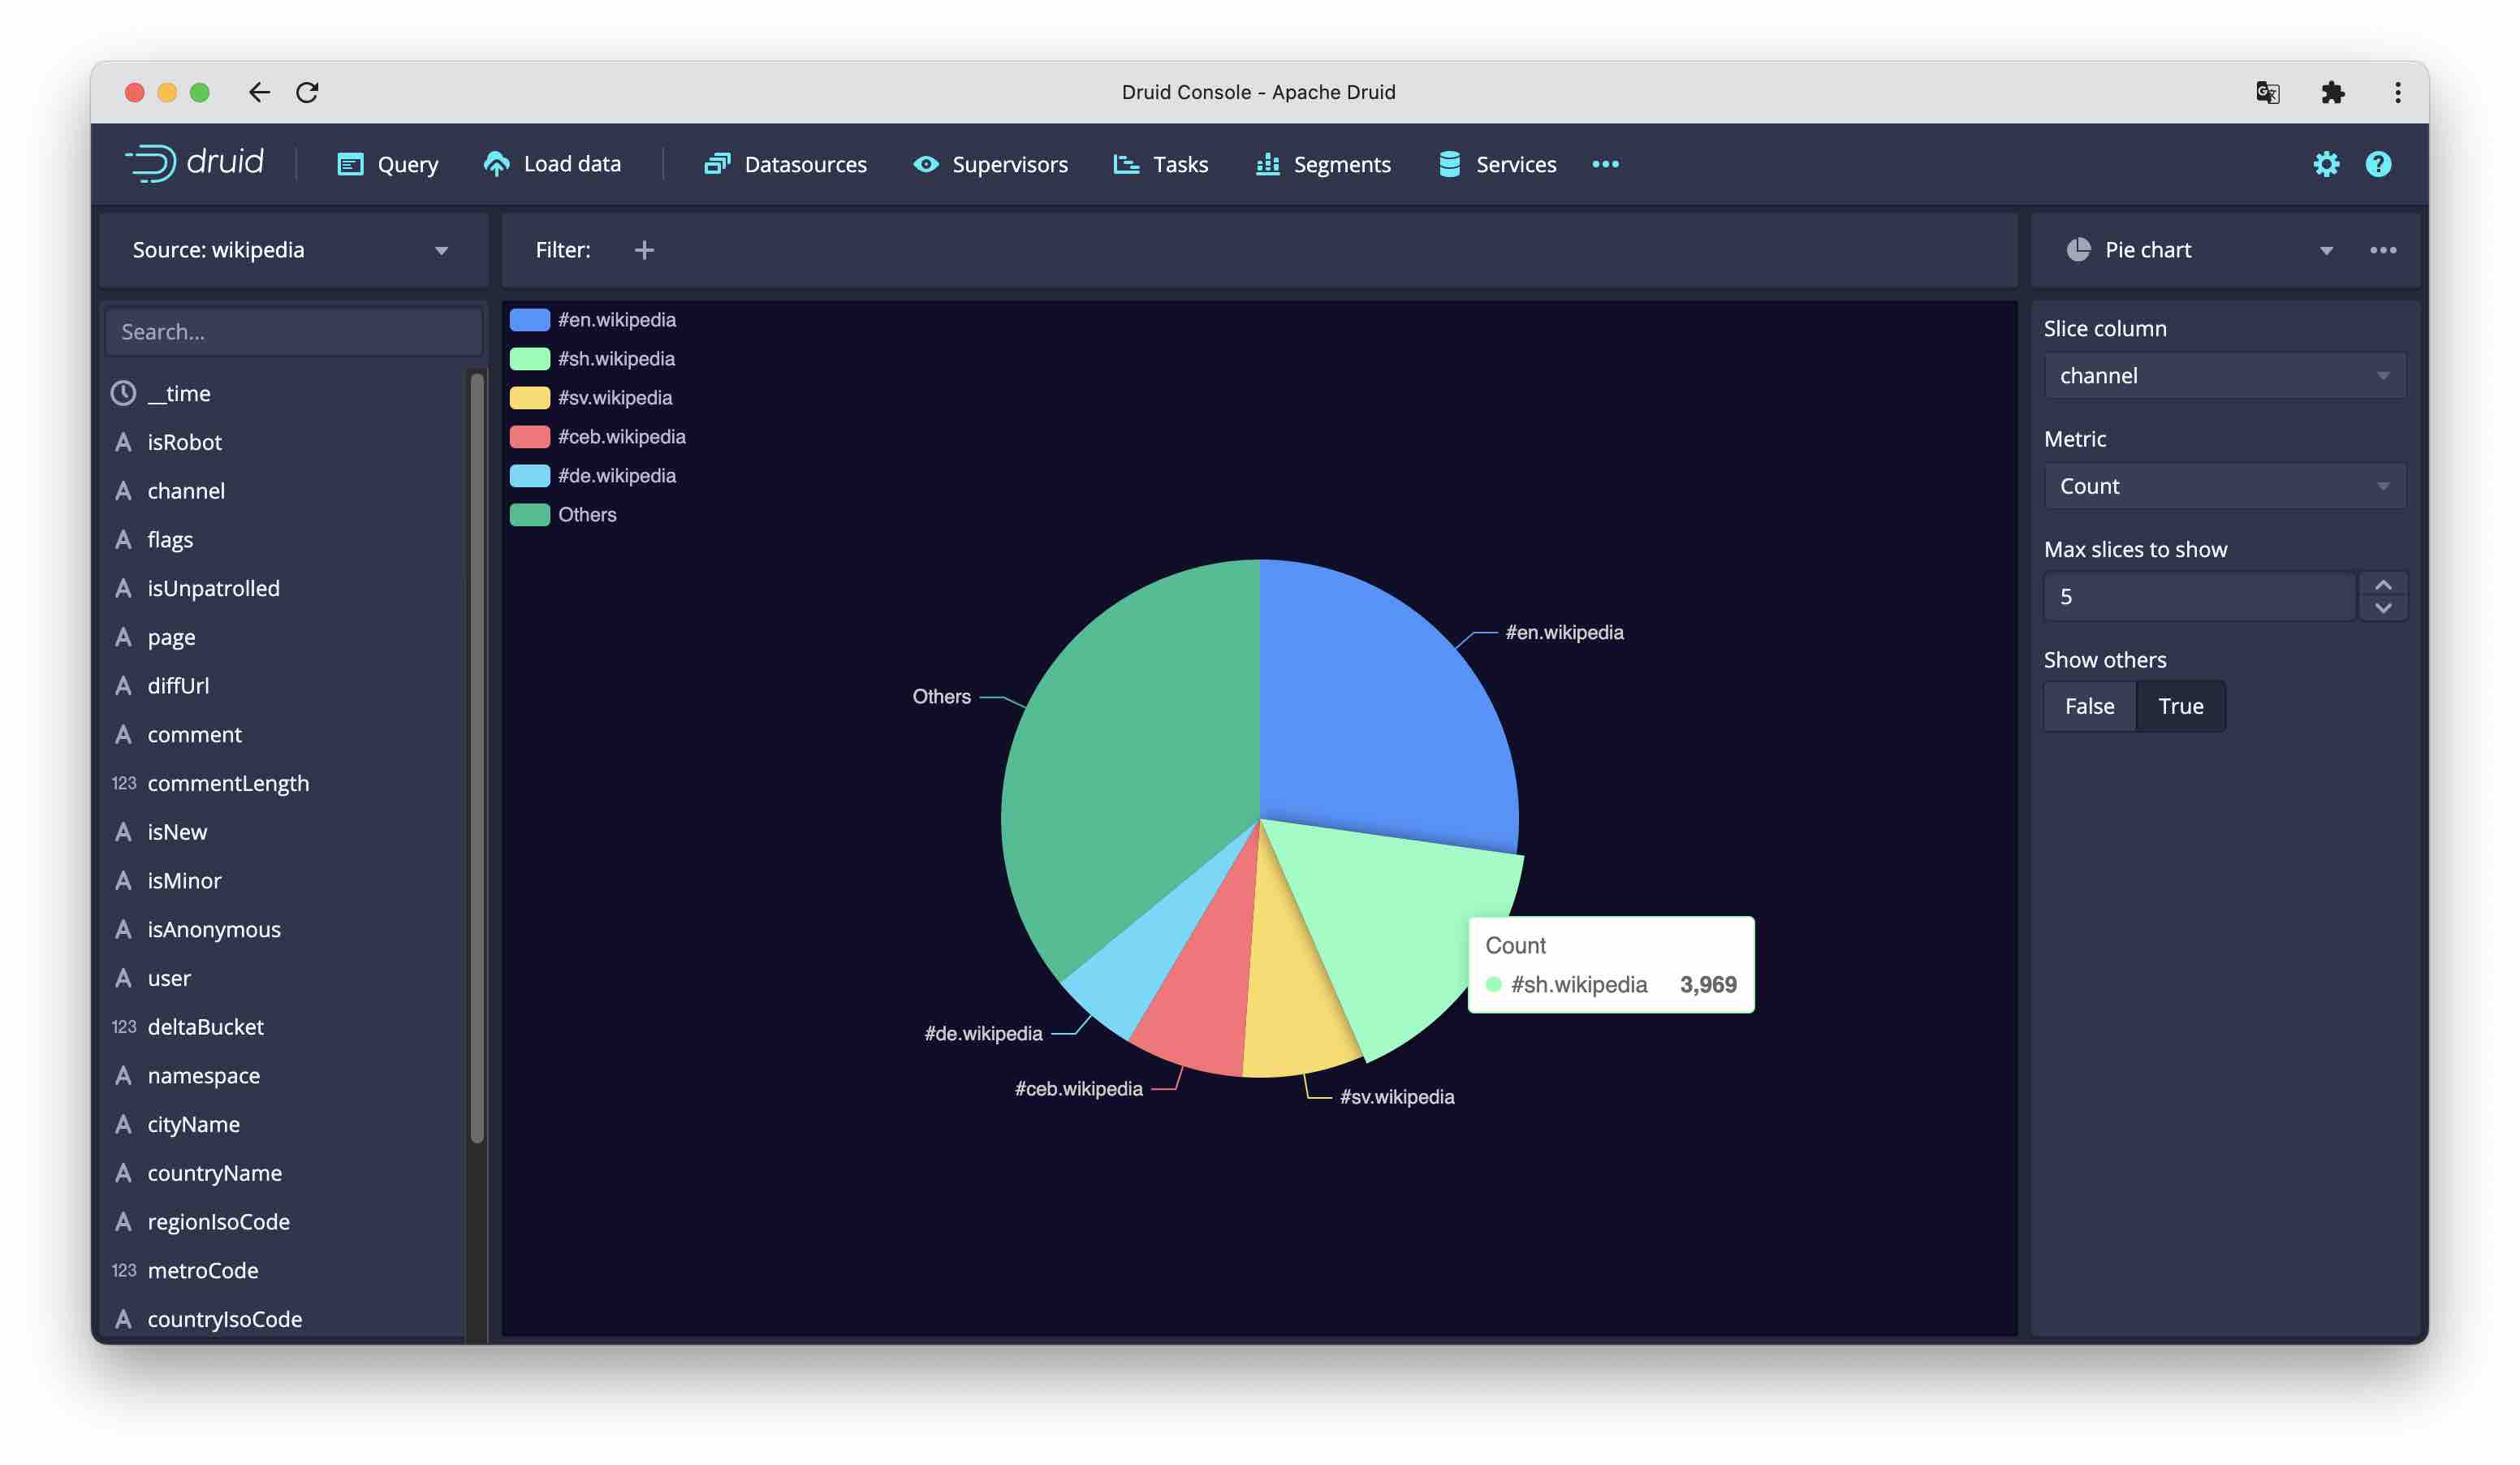
Task: Open the Tasks view icon
Action: coord(1125,164)
